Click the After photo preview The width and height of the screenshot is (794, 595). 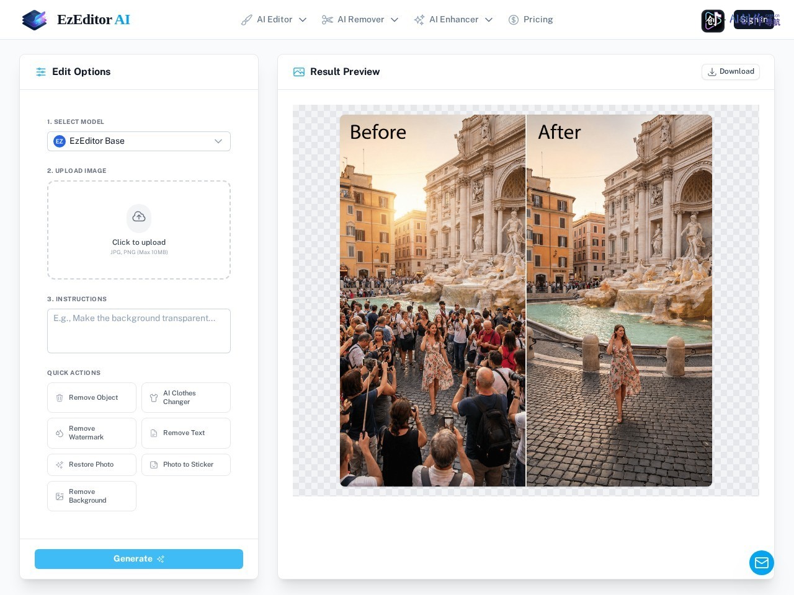click(x=619, y=301)
